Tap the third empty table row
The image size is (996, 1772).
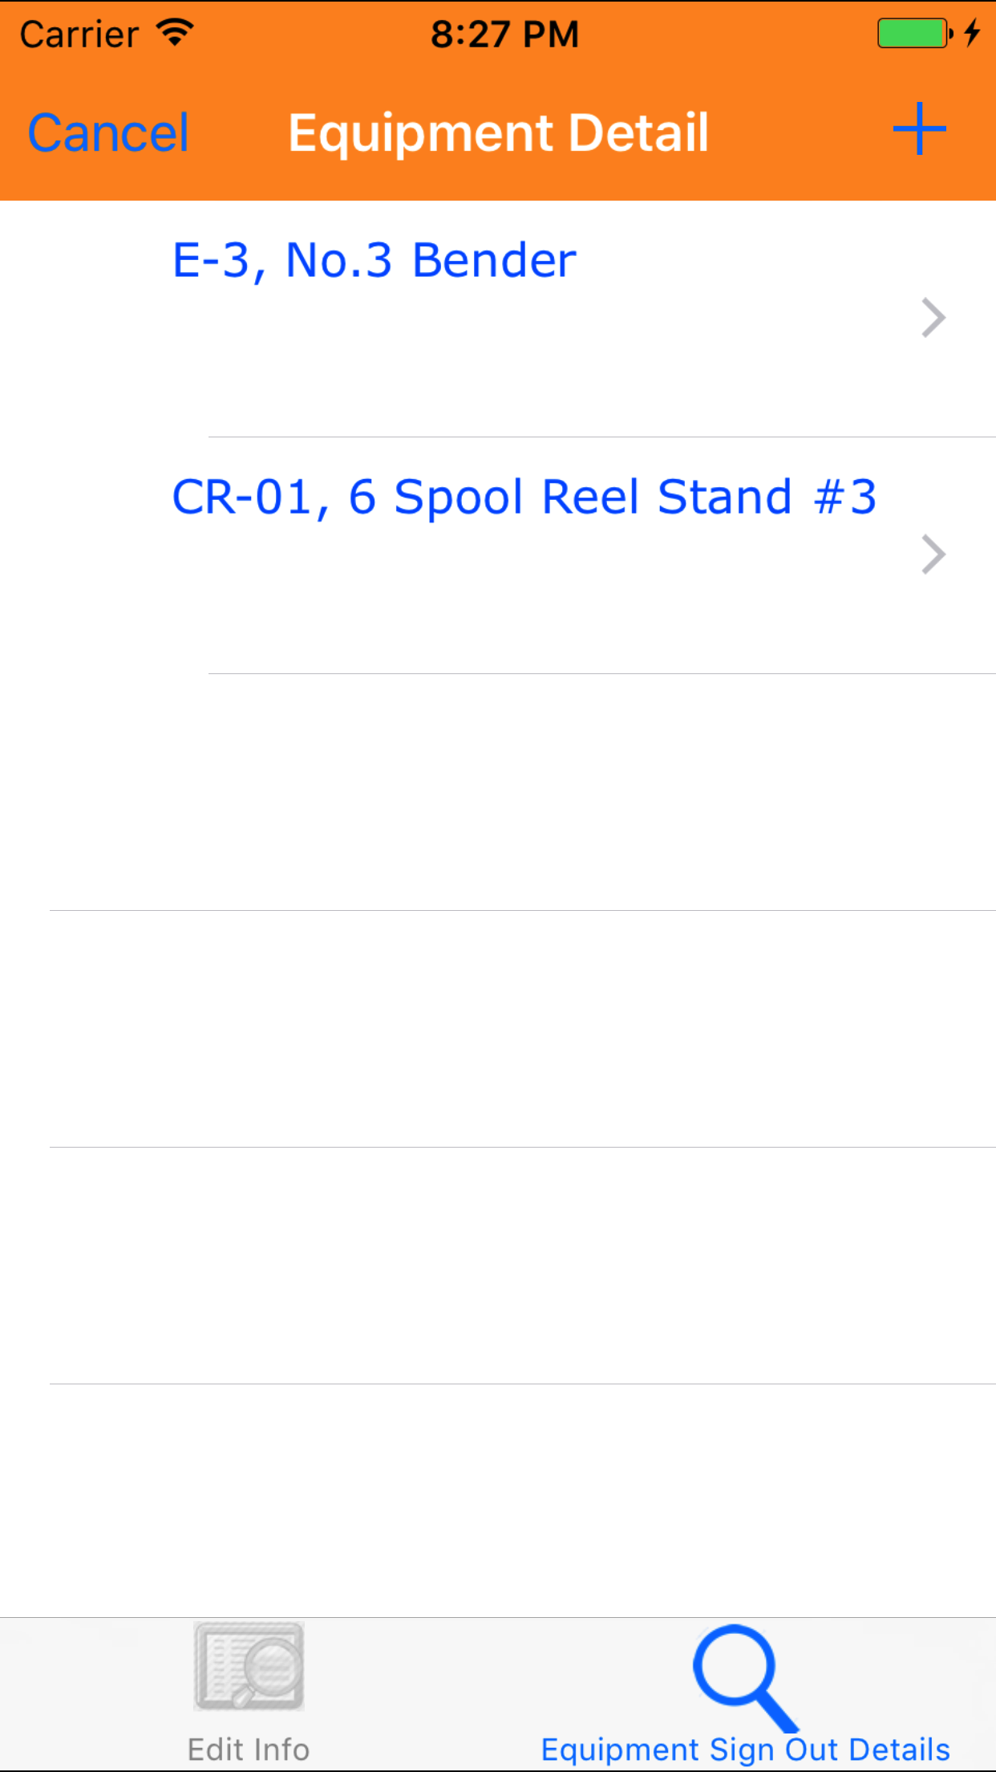coord(521,1266)
